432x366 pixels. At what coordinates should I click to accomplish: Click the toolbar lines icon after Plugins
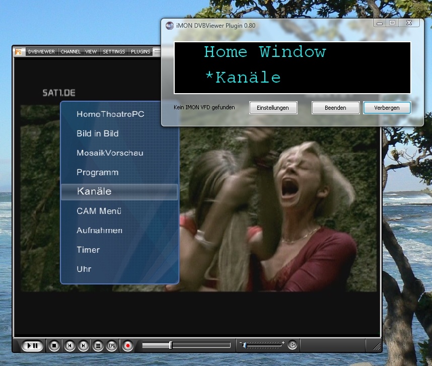coord(157,51)
